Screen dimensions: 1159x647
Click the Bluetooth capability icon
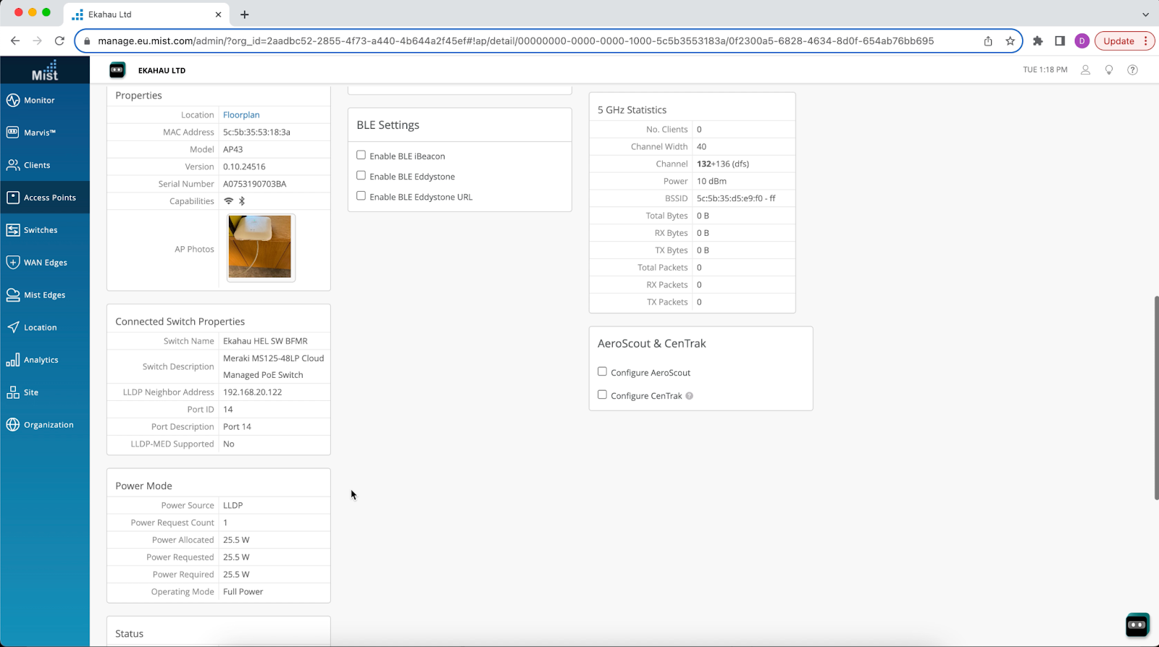(242, 201)
